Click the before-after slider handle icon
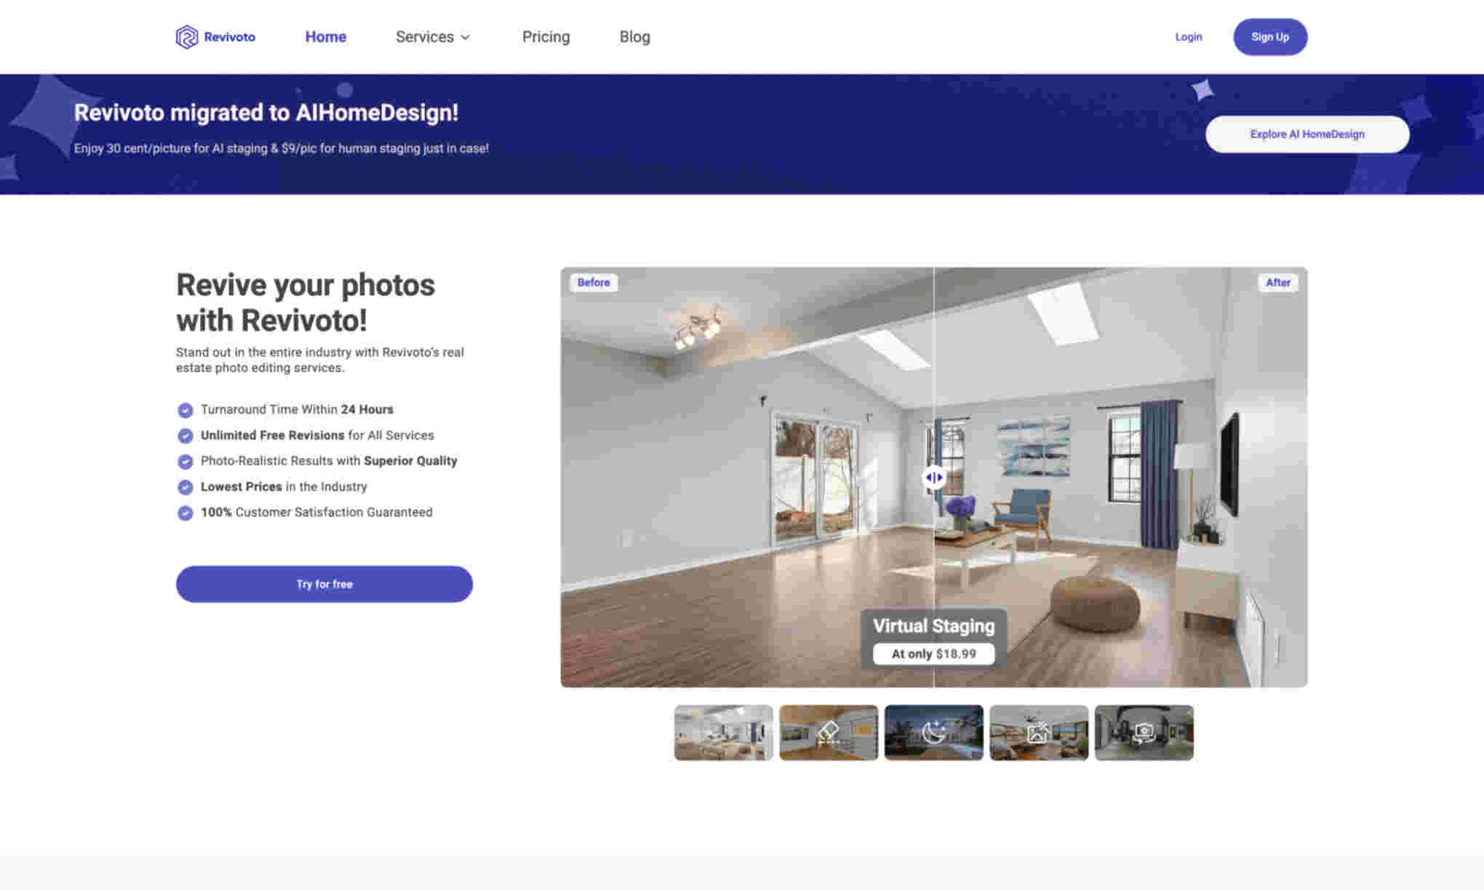This screenshot has height=890, width=1484. click(933, 477)
